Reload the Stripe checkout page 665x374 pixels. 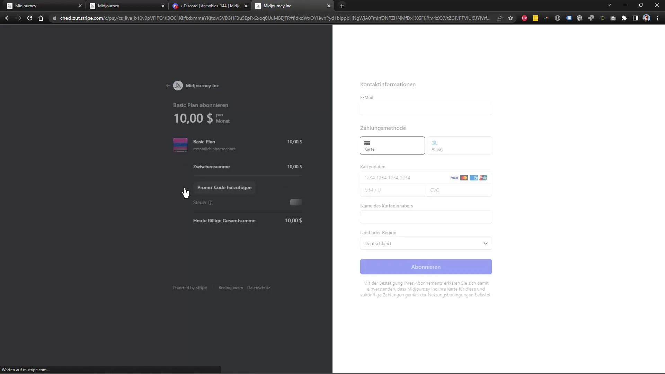coord(30,18)
